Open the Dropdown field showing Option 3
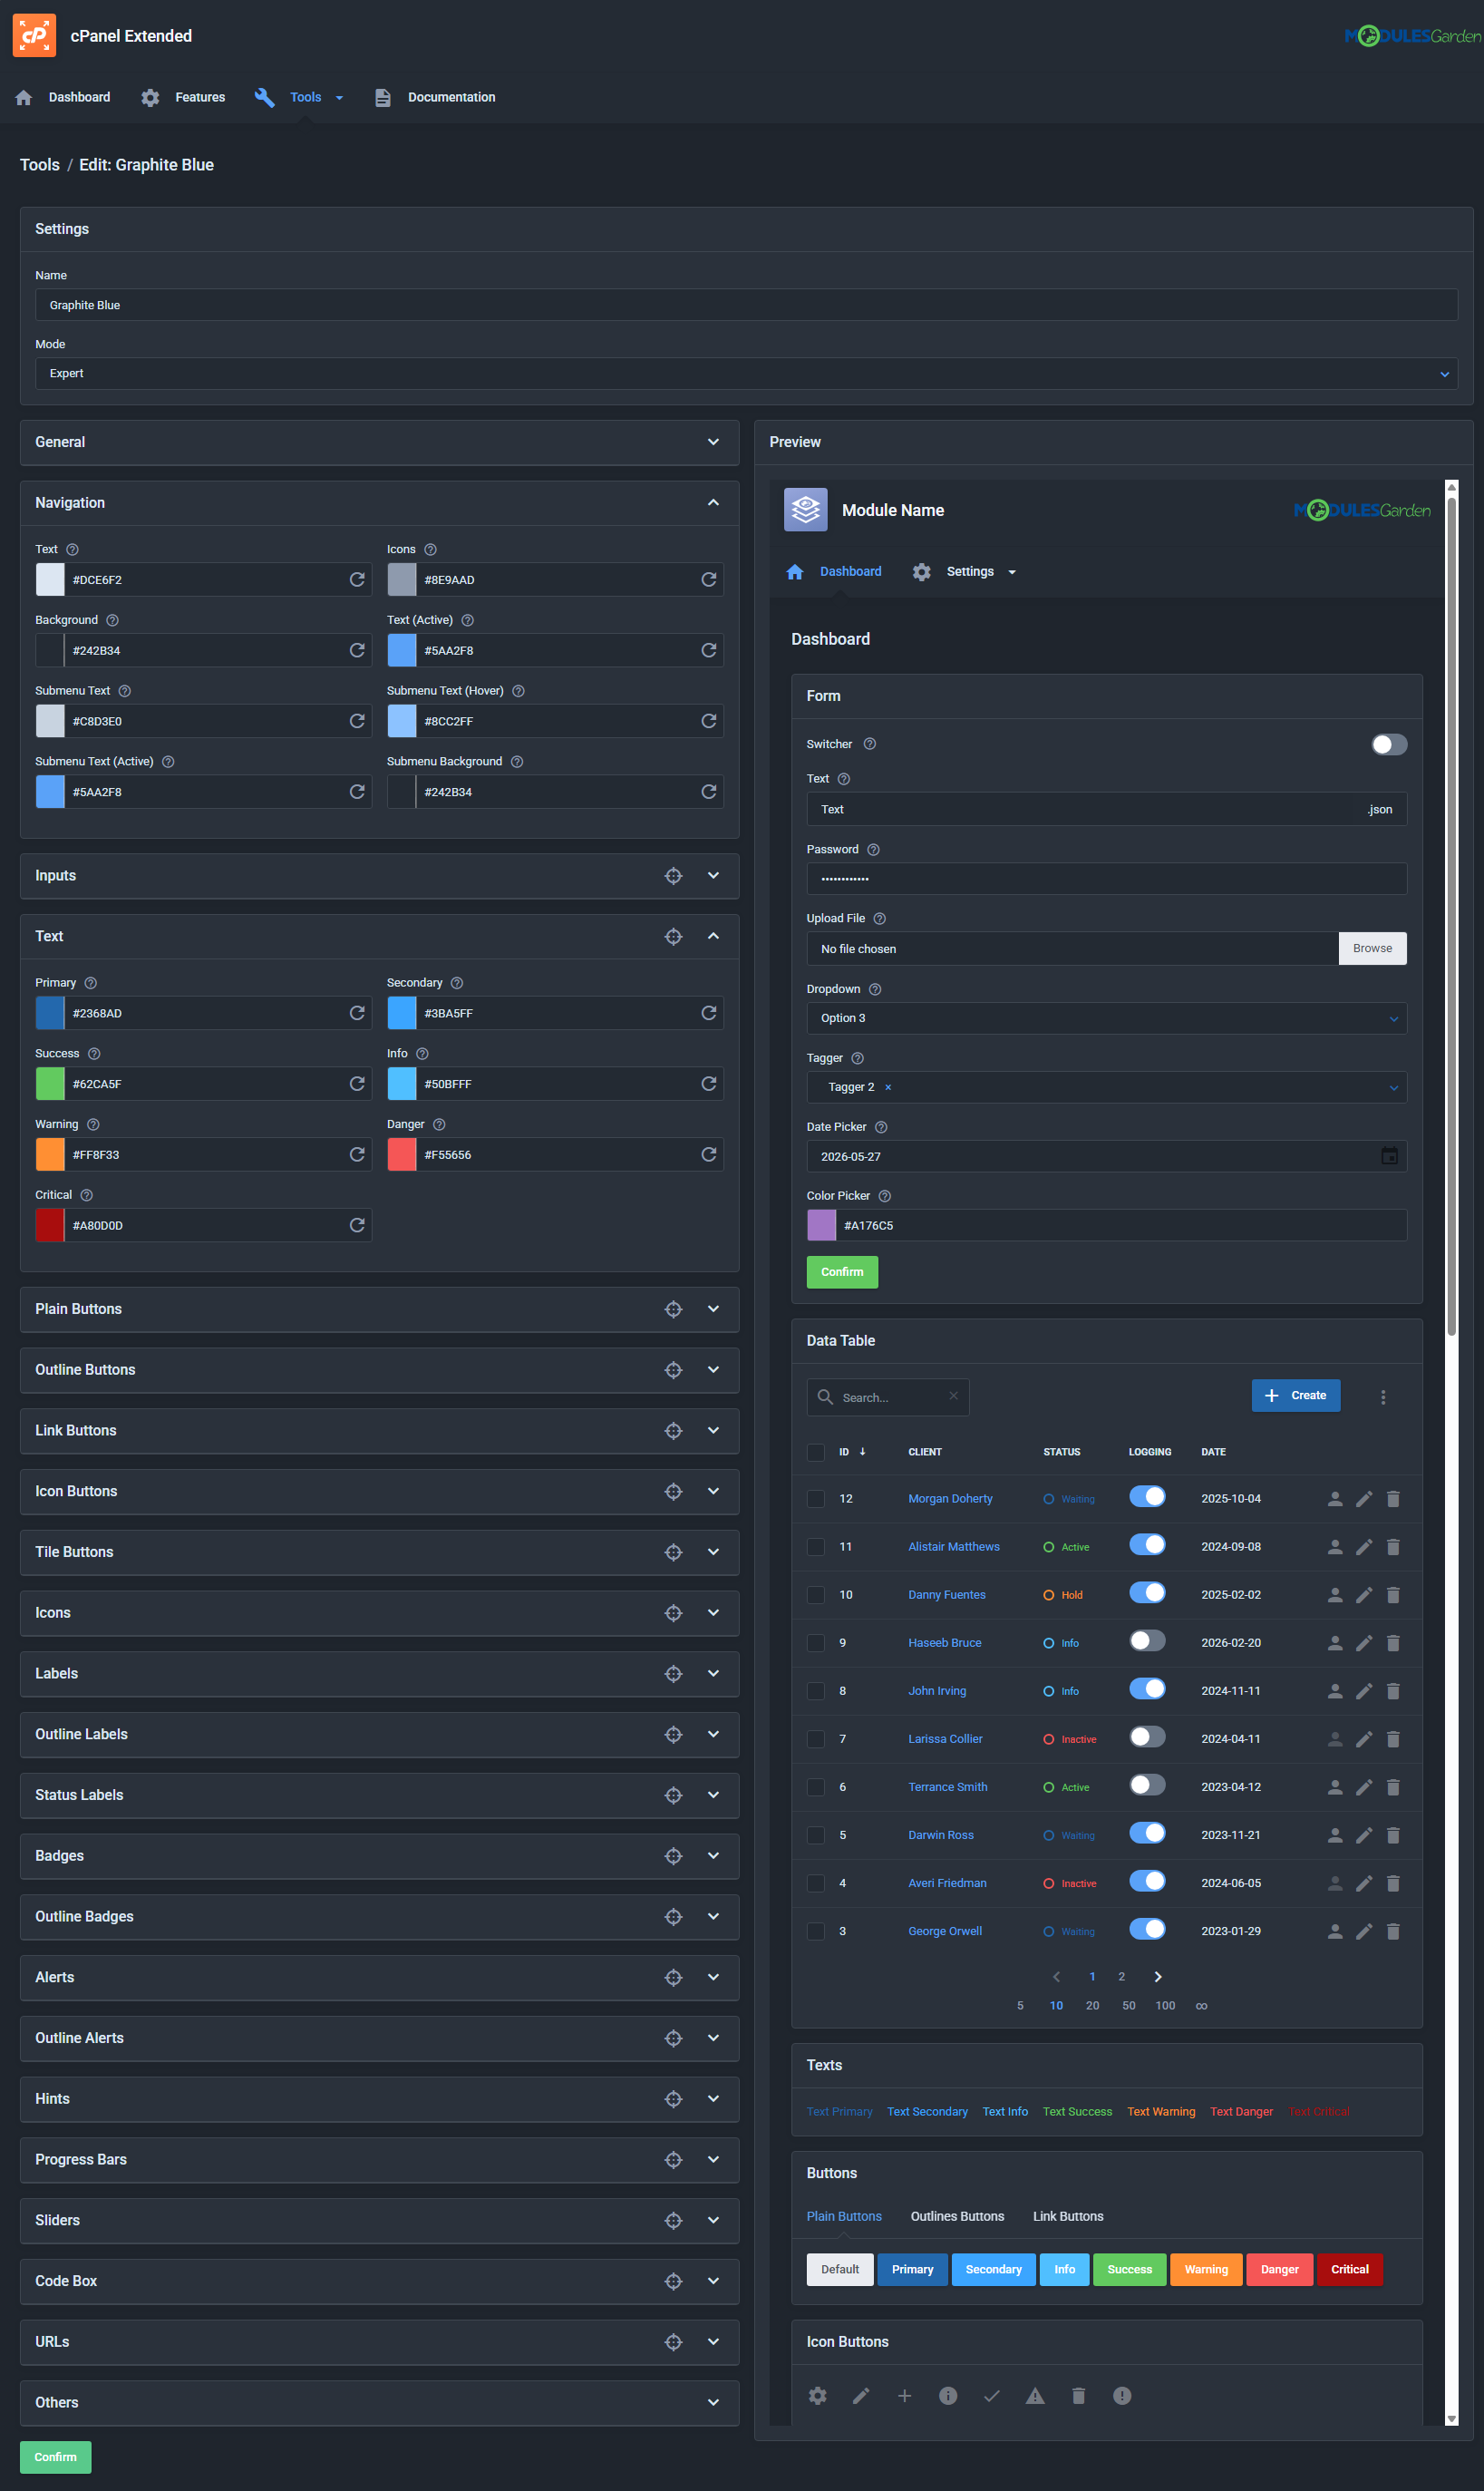 click(1106, 1018)
